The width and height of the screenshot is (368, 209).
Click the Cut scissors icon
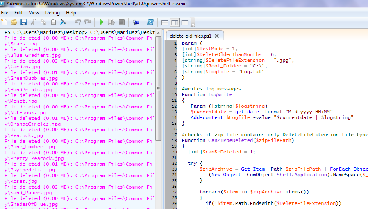[x=34, y=22]
